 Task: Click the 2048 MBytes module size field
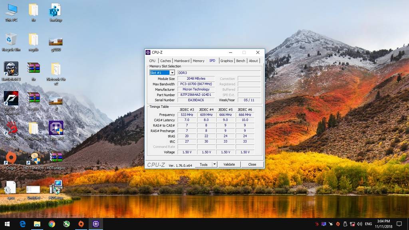tap(196, 79)
